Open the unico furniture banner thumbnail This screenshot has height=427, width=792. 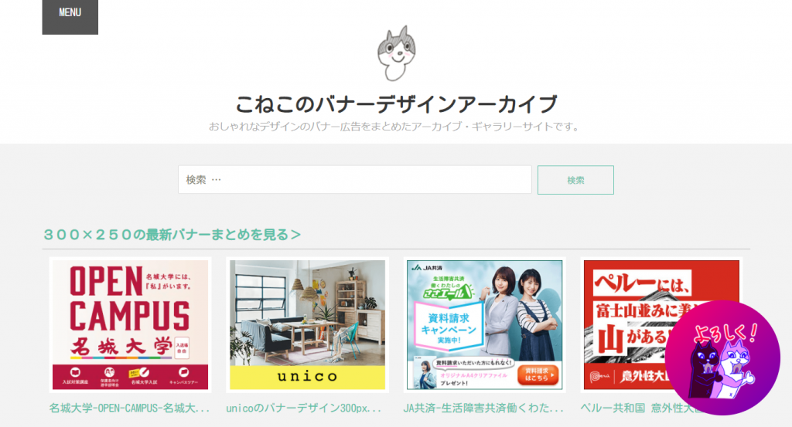307,324
